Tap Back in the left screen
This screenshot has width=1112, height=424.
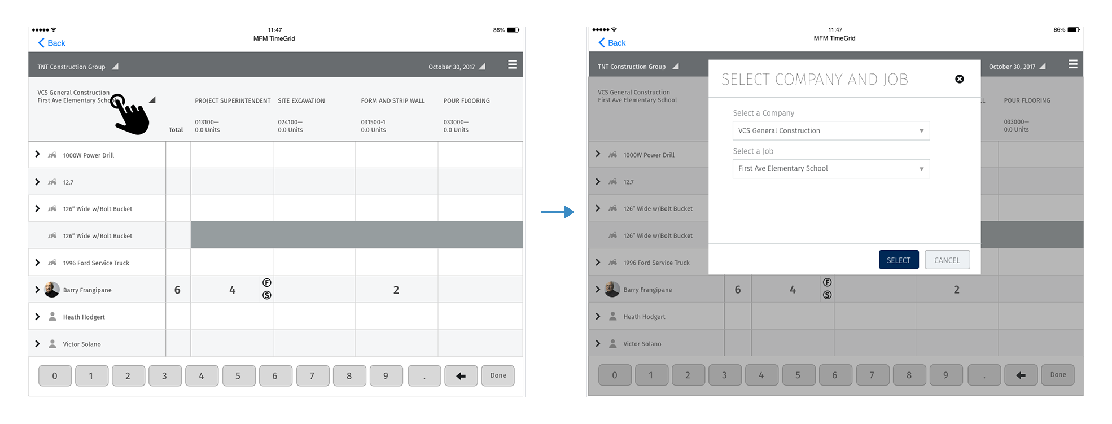[x=51, y=43]
